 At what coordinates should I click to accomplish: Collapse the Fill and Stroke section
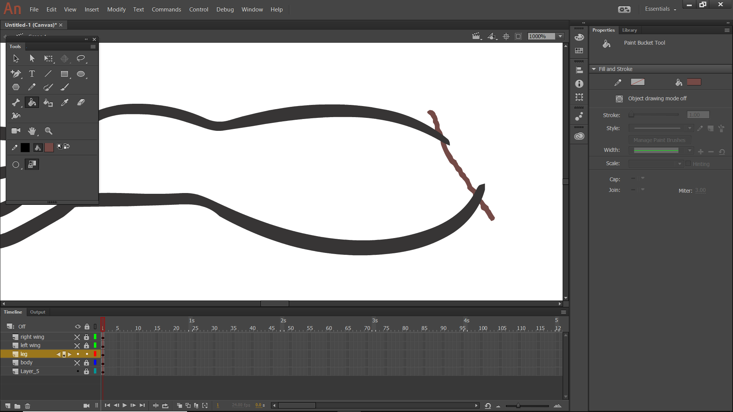click(594, 69)
